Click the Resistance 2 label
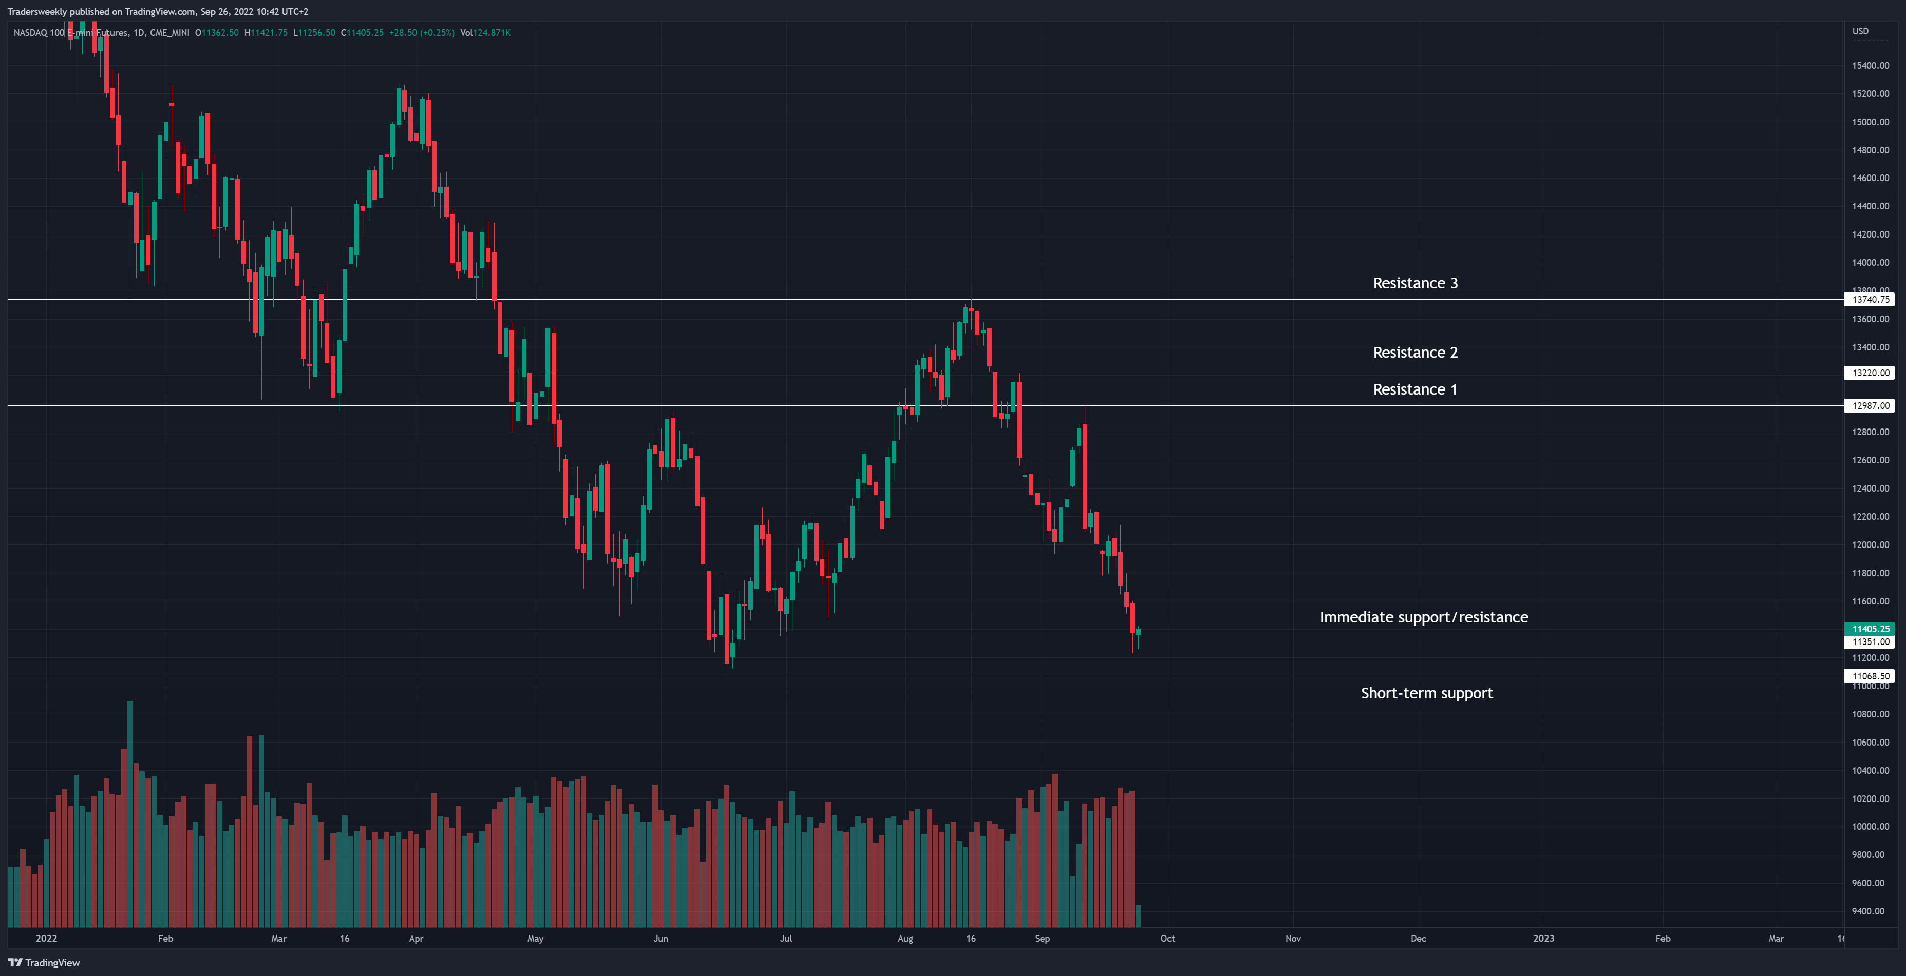1906x976 pixels. click(x=1414, y=353)
